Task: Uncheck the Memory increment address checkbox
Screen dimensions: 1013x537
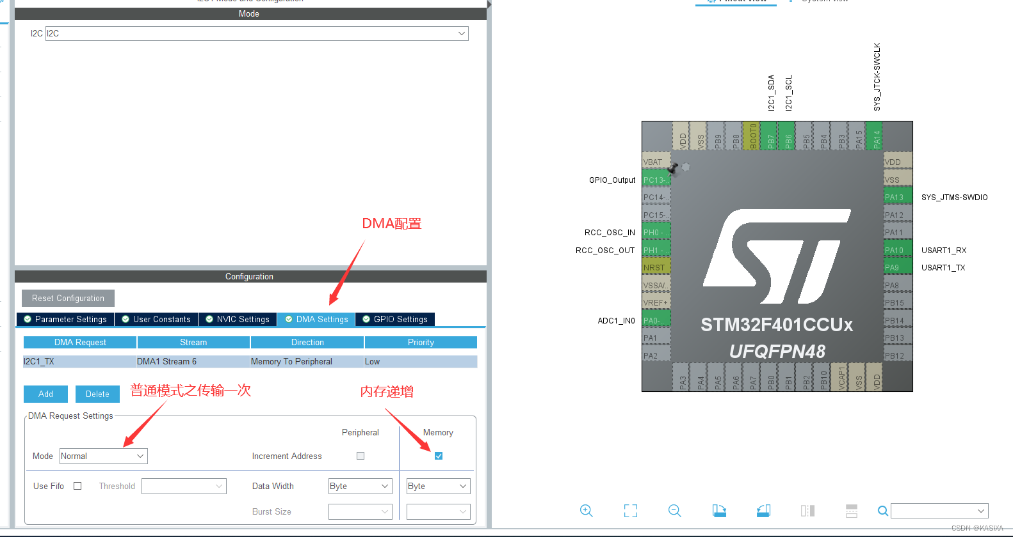Action: tap(439, 456)
